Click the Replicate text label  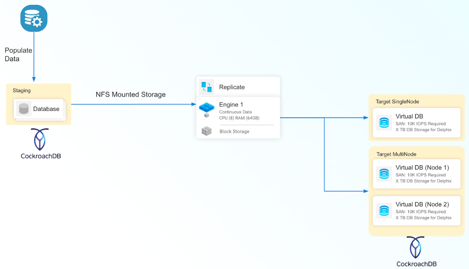[232, 87]
